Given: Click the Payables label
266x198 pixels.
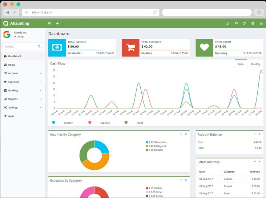Looking at the screenshot, I should (146, 53).
